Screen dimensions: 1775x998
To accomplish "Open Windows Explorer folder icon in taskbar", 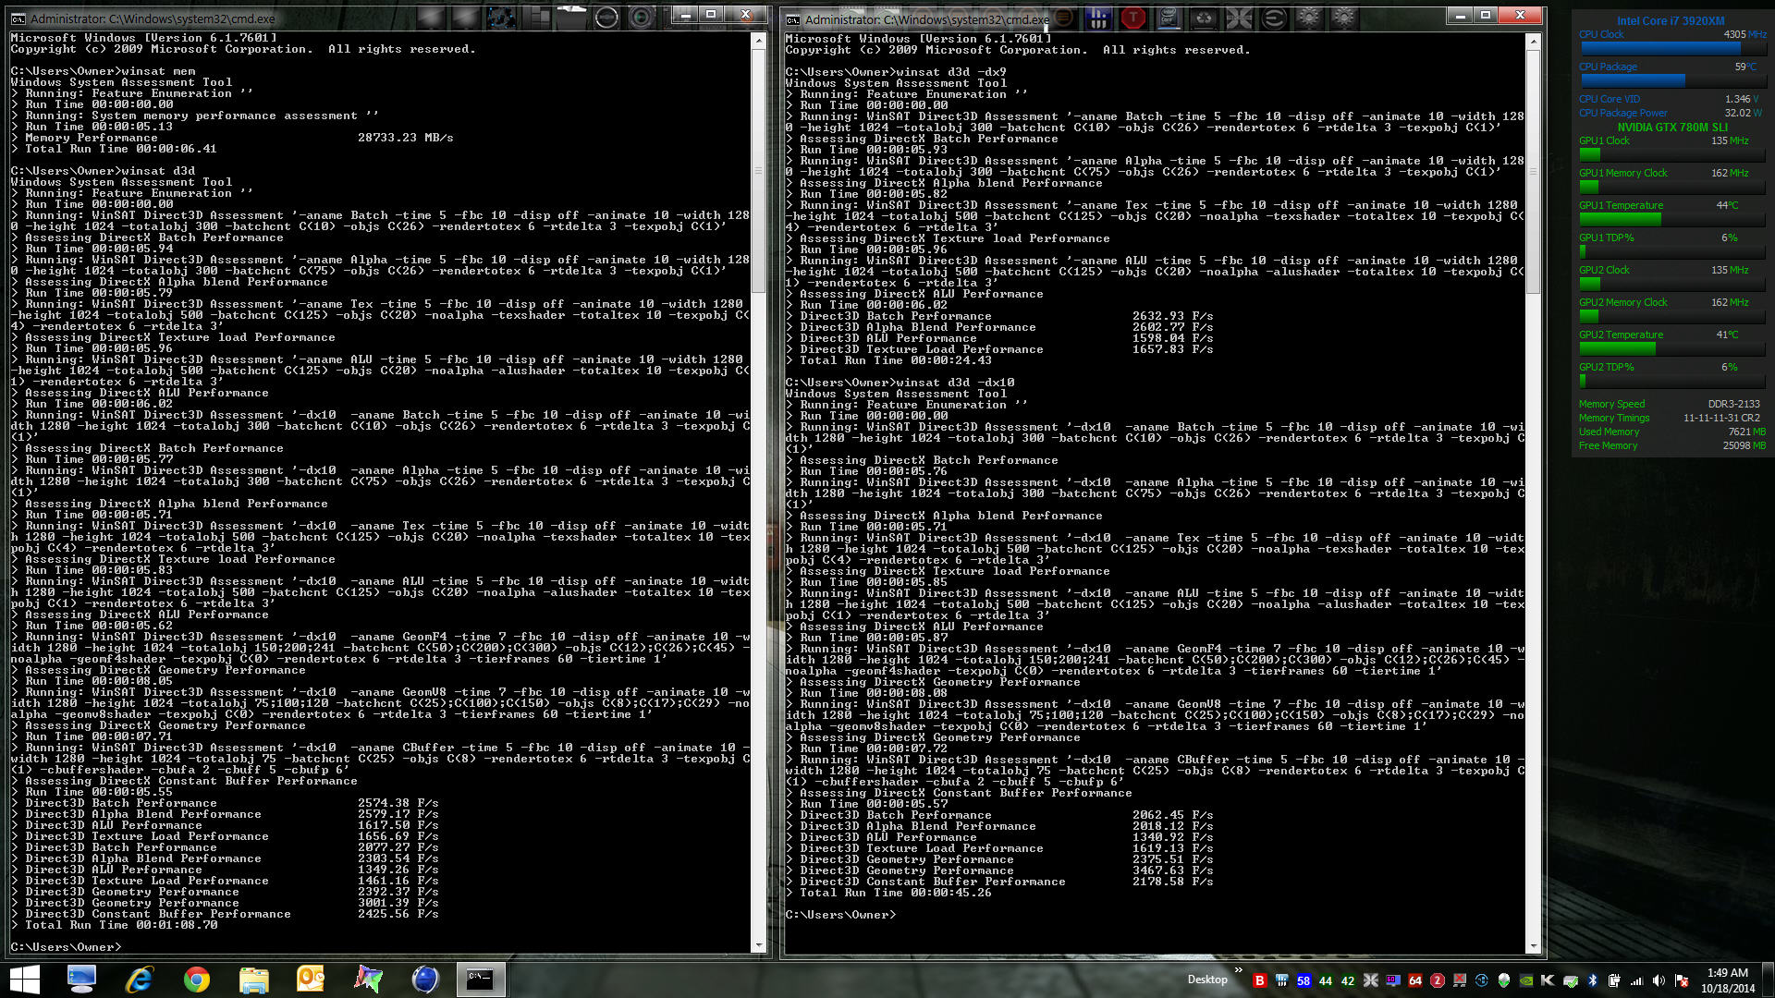I will point(253,980).
